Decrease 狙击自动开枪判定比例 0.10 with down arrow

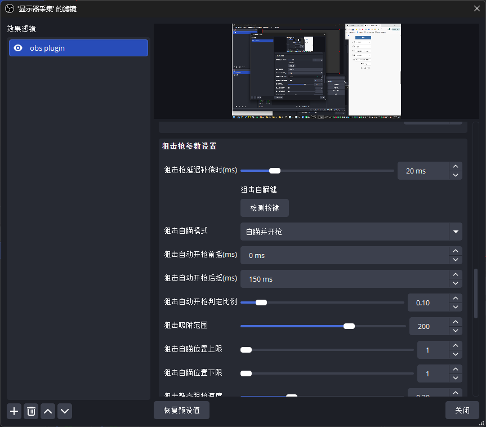(x=456, y=306)
